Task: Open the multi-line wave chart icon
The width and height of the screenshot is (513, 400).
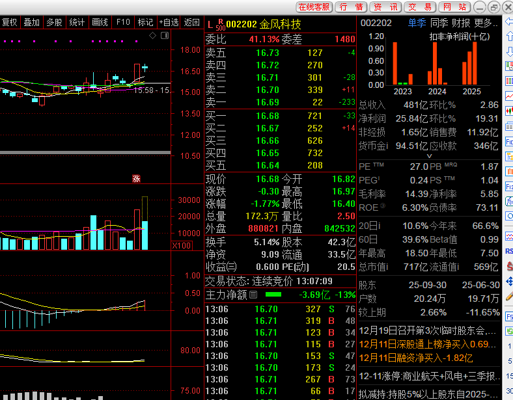Action: [x=509, y=236]
